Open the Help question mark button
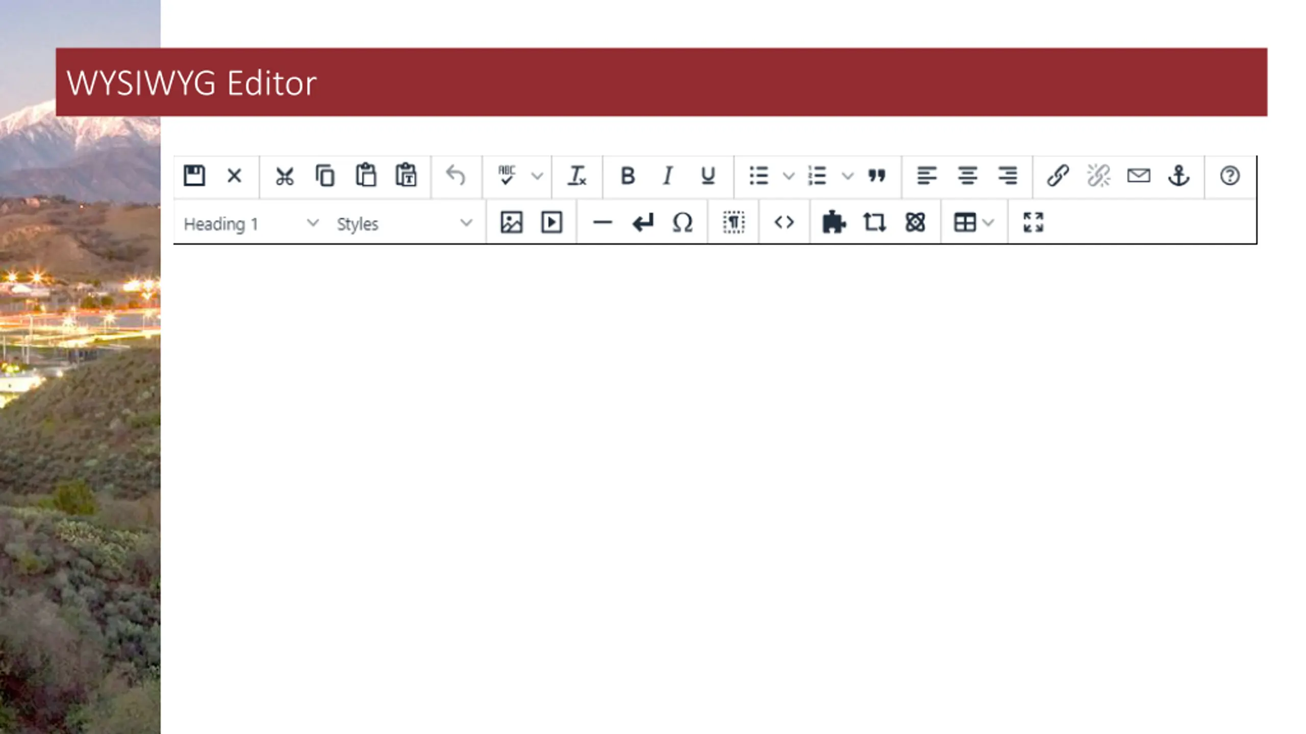This screenshot has height=734, width=1306. click(1229, 176)
